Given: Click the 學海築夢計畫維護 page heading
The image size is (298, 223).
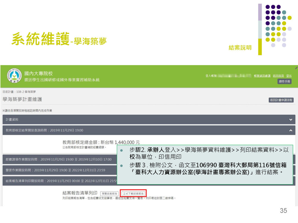Looking at the screenshot, I should point(22,99).
